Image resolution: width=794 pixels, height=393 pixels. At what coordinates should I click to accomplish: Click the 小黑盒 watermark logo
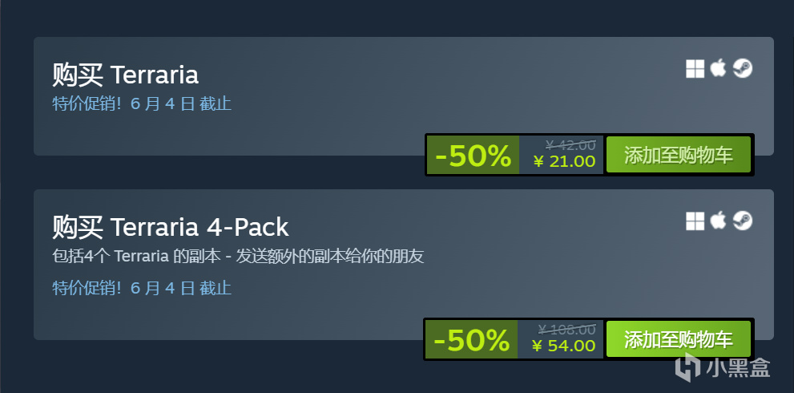tap(722, 367)
